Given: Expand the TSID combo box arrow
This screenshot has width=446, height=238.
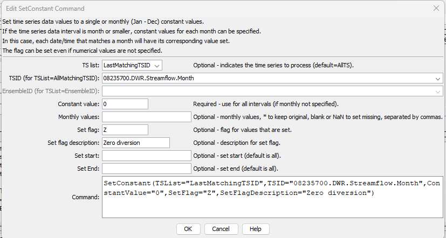Looking at the screenshot, I should click(438, 79).
